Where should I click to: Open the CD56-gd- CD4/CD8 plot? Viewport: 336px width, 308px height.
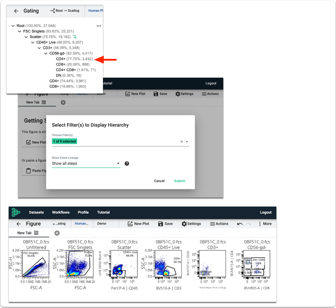click(x=257, y=264)
